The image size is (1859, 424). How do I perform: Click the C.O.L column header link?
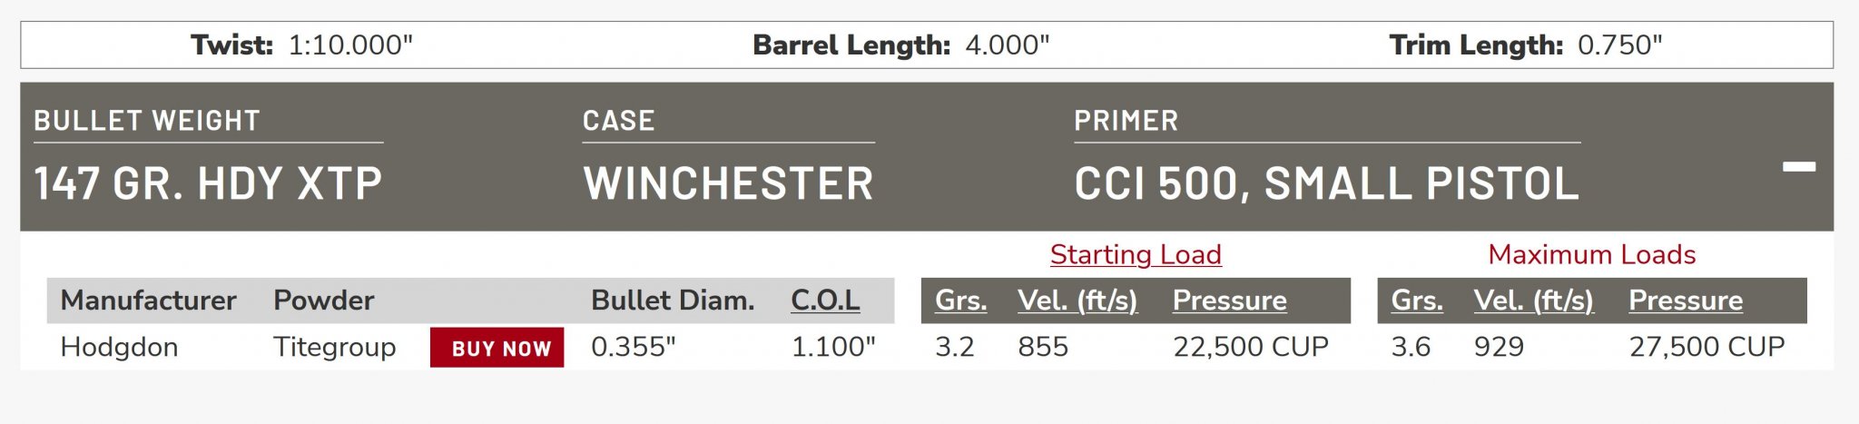pos(824,301)
